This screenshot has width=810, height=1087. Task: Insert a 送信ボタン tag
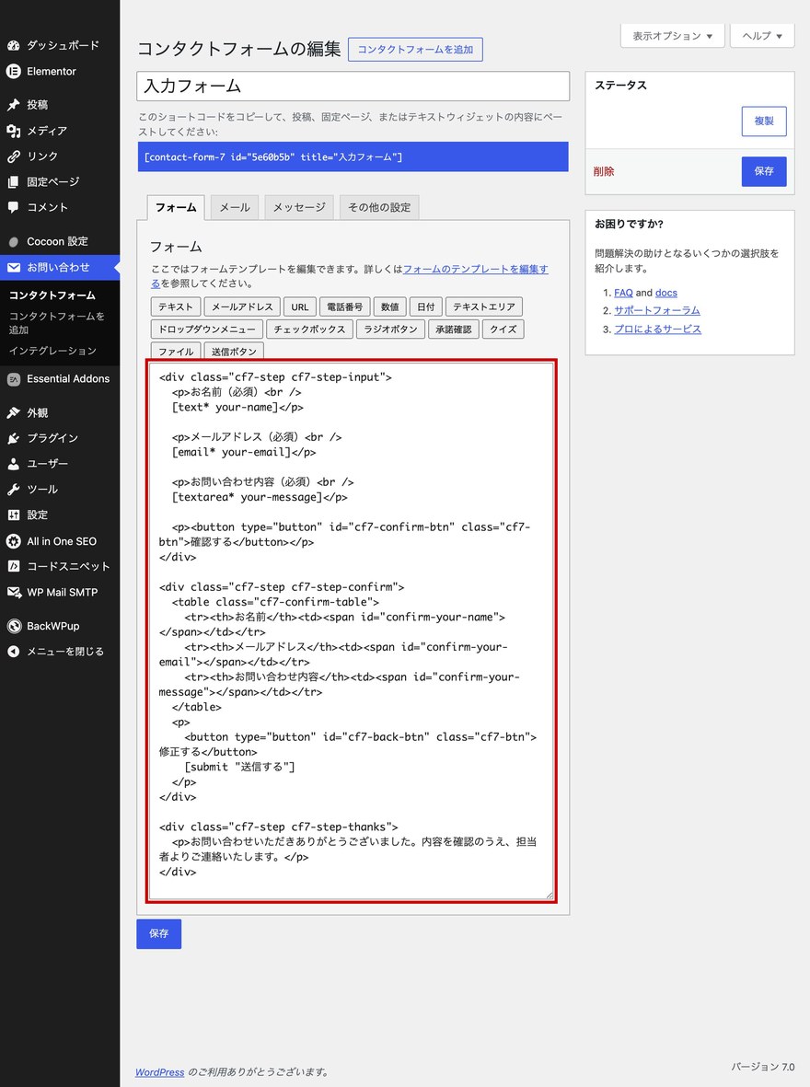pos(234,352)
